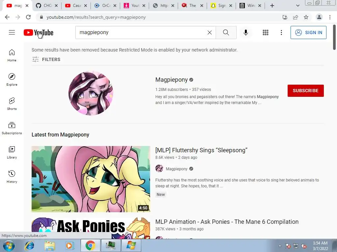Subscribe to the Magpiepony channel
Image resolution: width=337 pixels, height=252 pixels.
[x=306, y=91]
